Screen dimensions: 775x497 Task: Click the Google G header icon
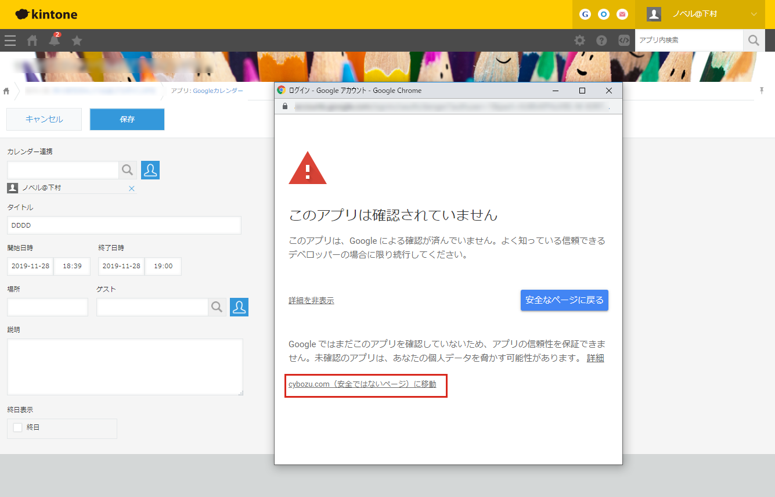(585, 15)
